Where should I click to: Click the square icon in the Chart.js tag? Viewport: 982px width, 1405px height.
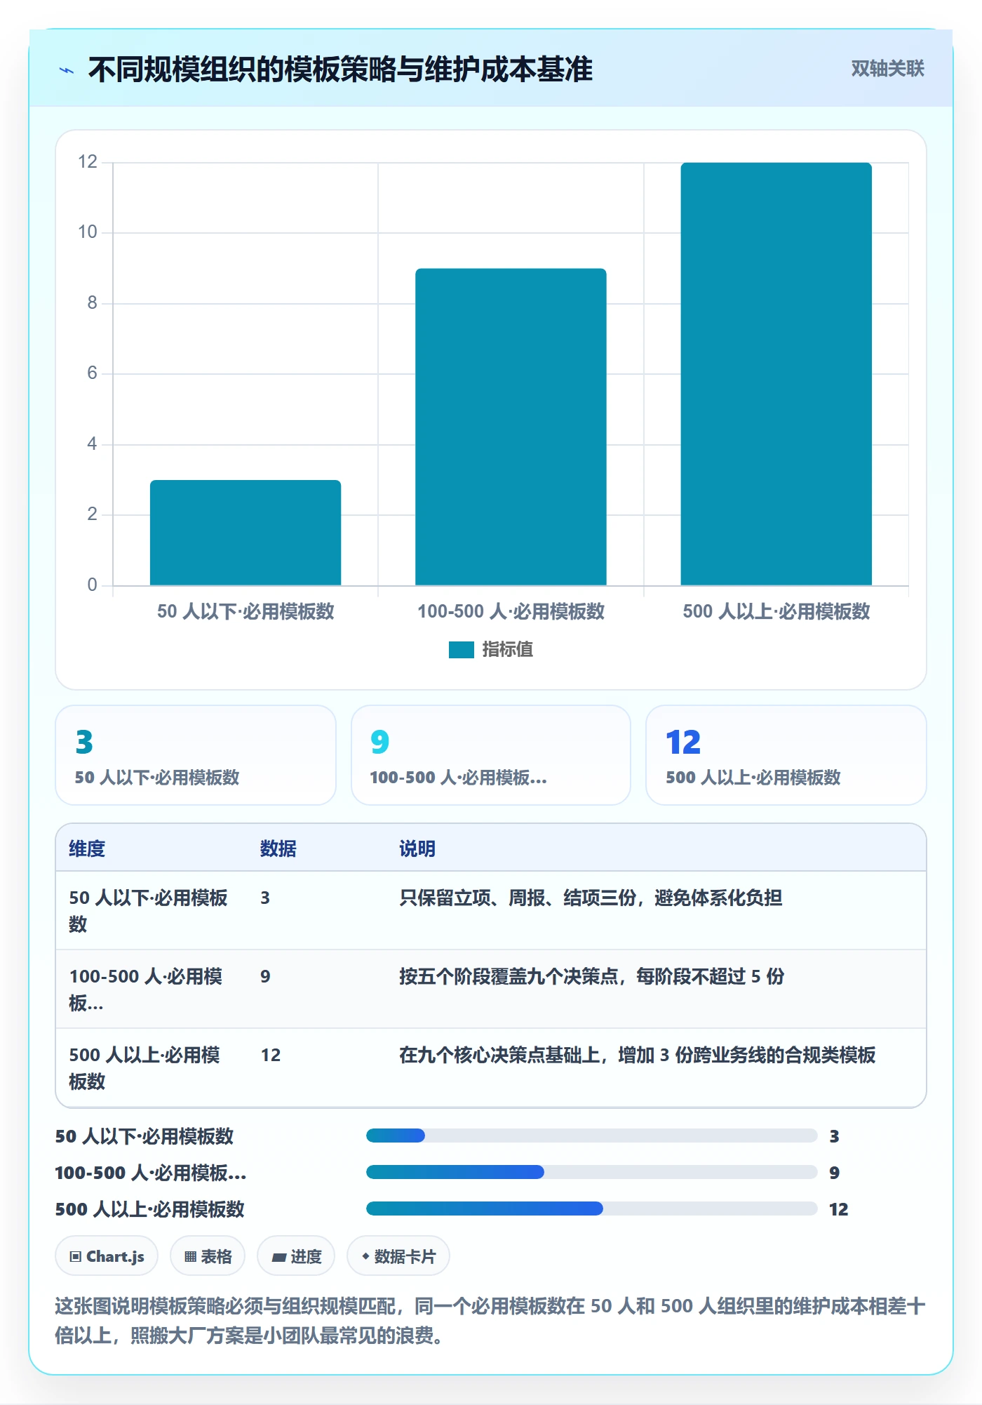tap(75, 1257)
